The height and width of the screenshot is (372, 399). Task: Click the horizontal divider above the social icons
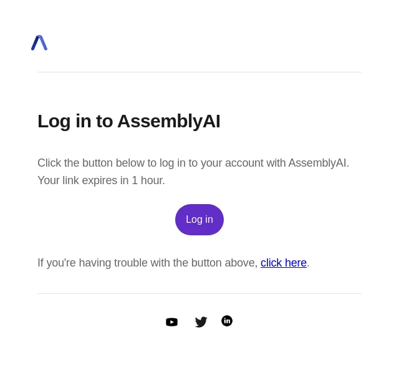(199, 293)
